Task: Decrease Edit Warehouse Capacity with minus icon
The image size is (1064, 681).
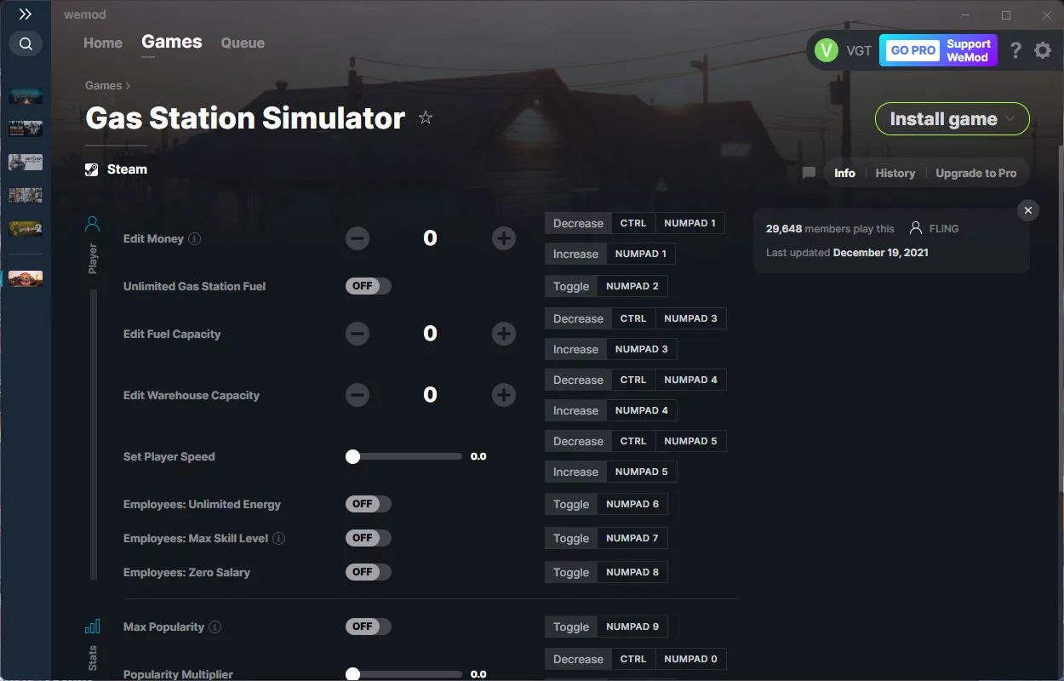Action: [358, 395]
